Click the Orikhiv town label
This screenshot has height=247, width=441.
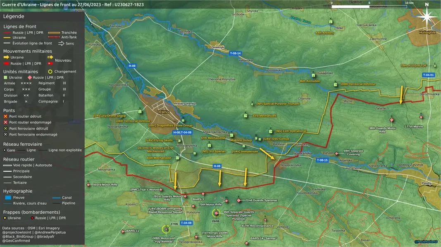[x=163, y=112]
